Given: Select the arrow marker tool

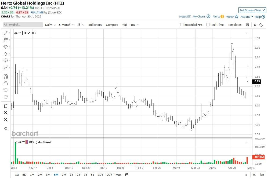Looking at the screenshot, I should 5,54.
